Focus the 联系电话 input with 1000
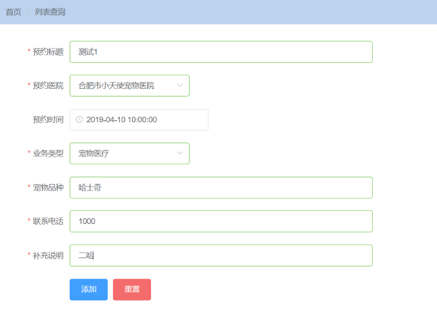This screenshot has width=437, height=335. click(221, 221)
